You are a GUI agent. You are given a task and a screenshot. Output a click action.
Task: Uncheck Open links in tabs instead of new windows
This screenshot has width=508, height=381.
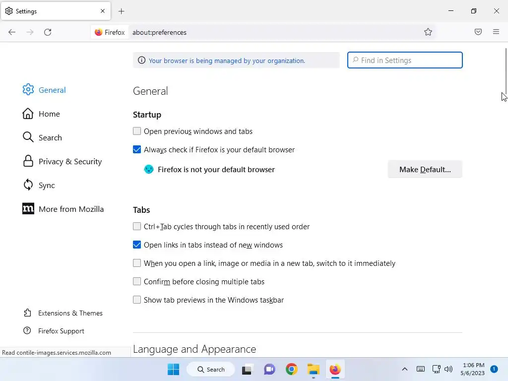[x=137, y=245]
